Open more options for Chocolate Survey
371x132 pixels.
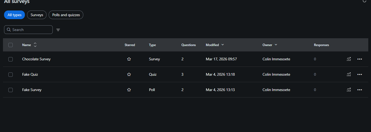[360, 59]
